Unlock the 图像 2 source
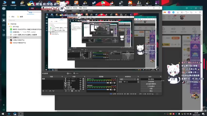The height and width of the screenshot is (116, 207). tap(83, 83)
